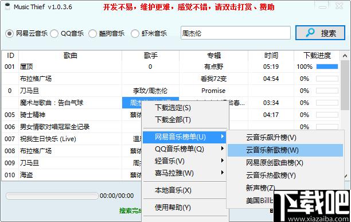Select 新声榜(Z) in submenu
351x222 pixels.
pos(260,188)
